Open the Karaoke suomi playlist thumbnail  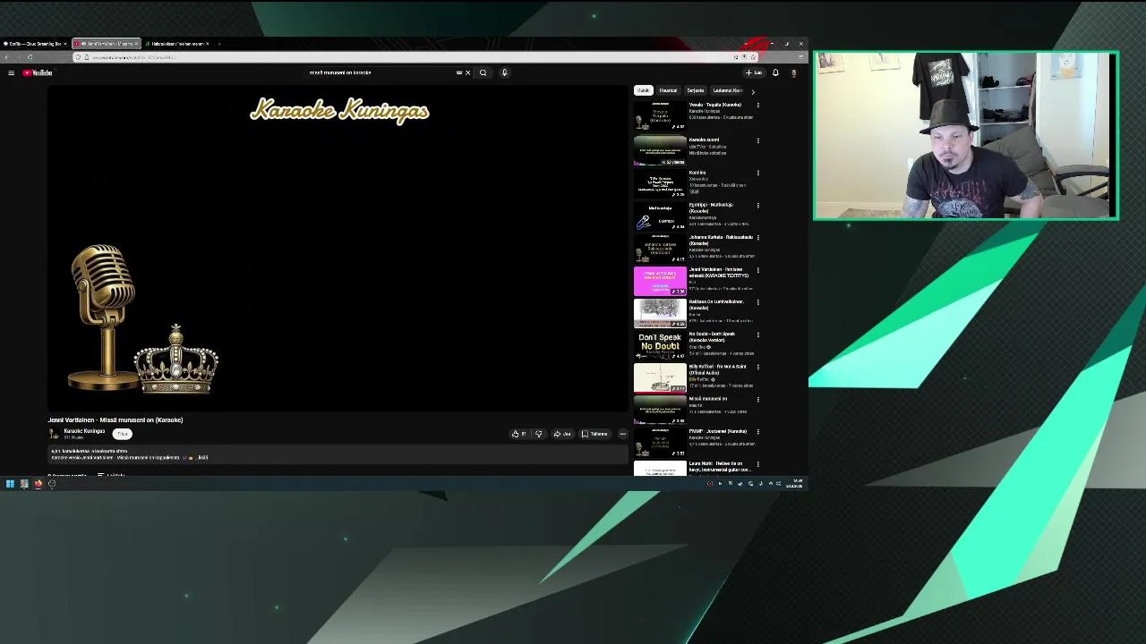point(660,150)
